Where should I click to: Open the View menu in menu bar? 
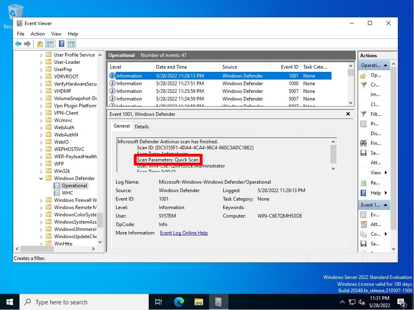point(56,34)
